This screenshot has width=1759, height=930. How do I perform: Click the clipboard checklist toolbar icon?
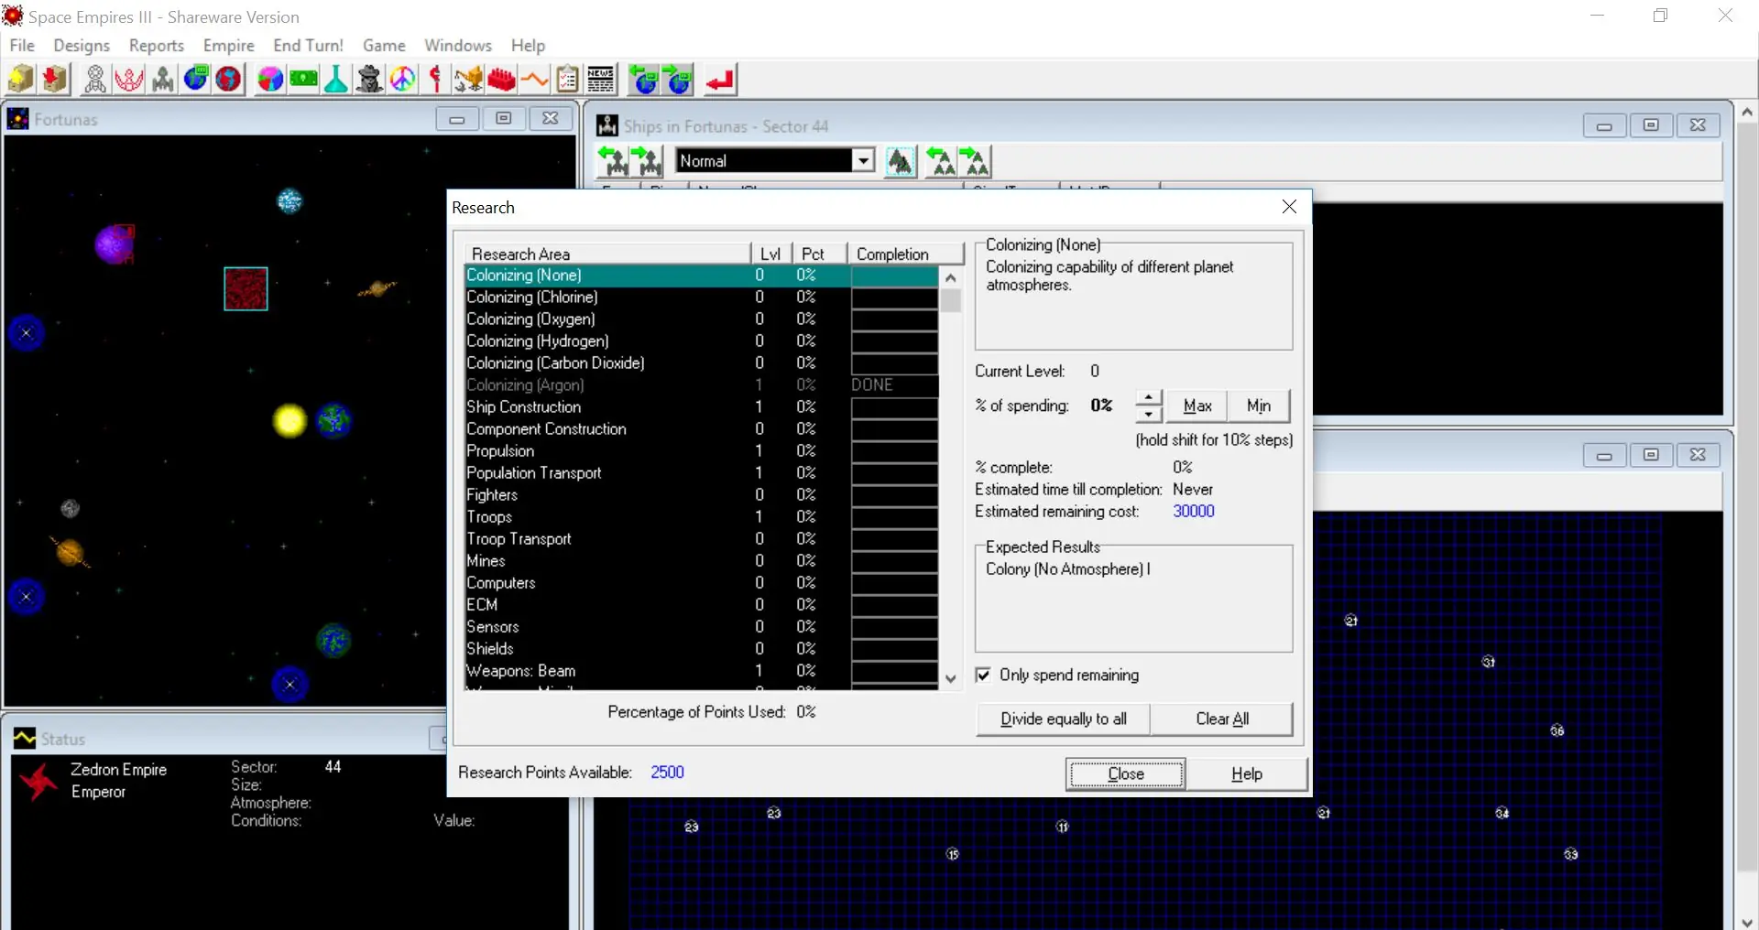click(568, 80)
